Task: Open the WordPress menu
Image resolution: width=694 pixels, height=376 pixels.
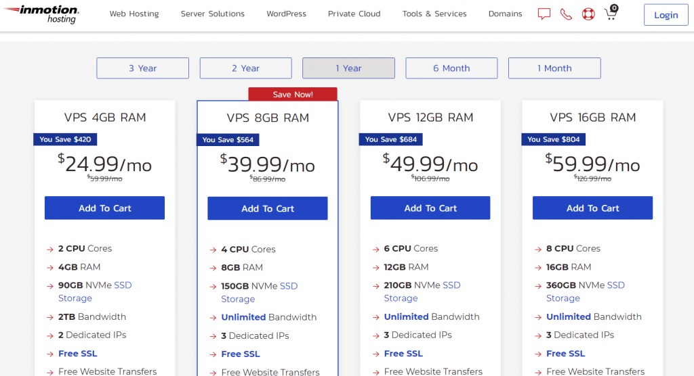Action: (x=287, y=14)
